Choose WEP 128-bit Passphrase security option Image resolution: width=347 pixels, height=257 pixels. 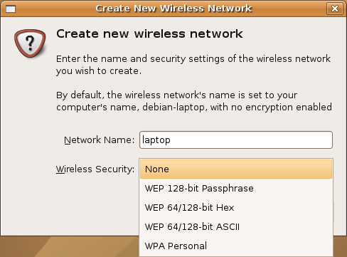[x=236, y=189]
